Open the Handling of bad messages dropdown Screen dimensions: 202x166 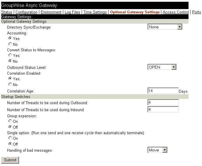pyautogui.click(x=158, y=150)
